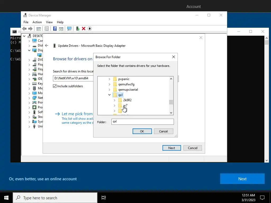This screenshot has height=203, width=271.
Task: Select the 2k8R2 folder
Action: [127, 100]
